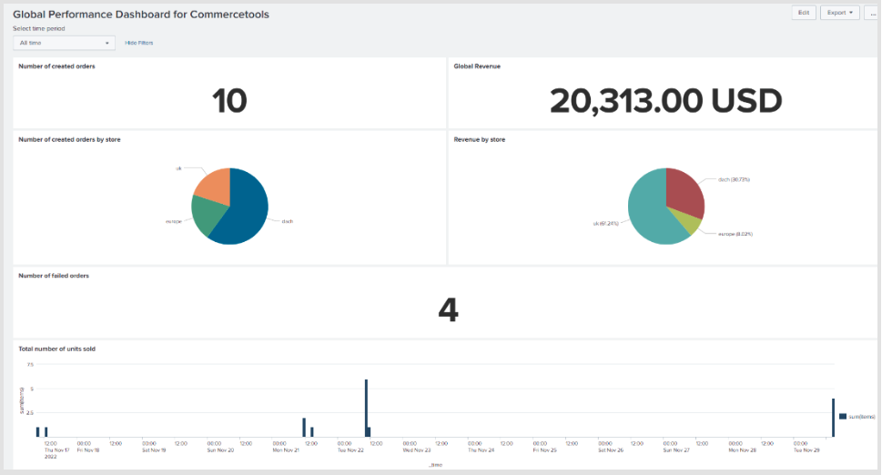The height and width of the screenshot is (475, 882).
Task: Select the orange uk slice in orders pie
Action: tap(217, 185)
